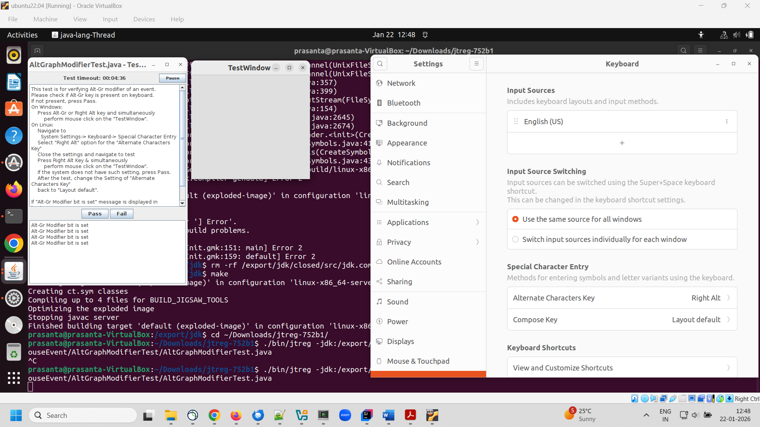760x427 pixels.
Task: Click the three-dot menu for English (US)
Action: 726,121
